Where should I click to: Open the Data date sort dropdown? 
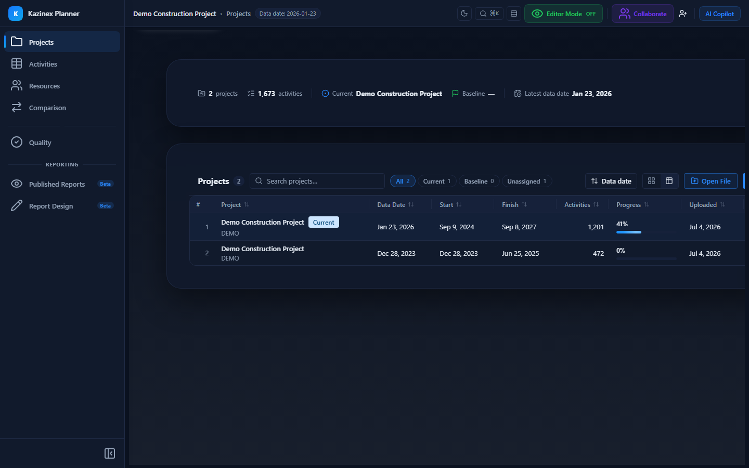tap(611, 181)
